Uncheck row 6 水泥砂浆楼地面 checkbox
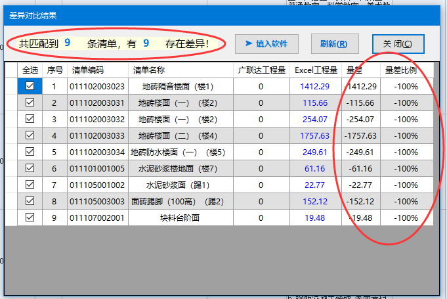Screen dimensions: 447x299 pyautogui.click(x=30, y=168)
